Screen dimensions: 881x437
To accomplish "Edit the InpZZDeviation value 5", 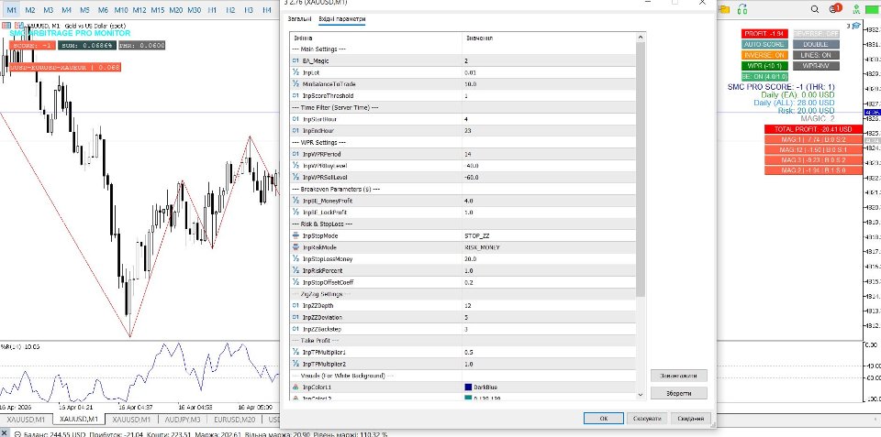I will pos(549,318).
